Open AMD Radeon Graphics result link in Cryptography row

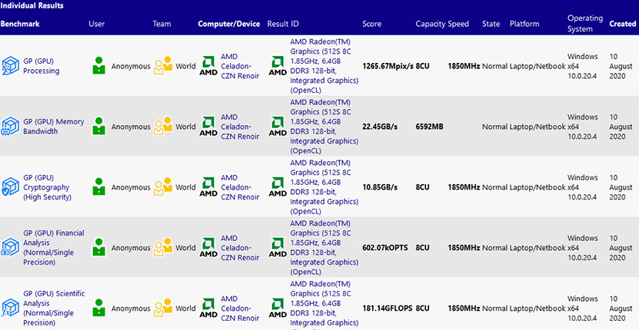324,187
